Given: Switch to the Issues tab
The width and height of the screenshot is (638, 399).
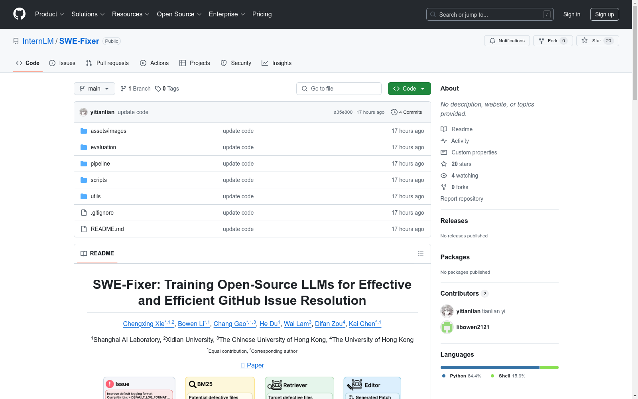Looking at the screenshot, I should click(x=62, y=63).
